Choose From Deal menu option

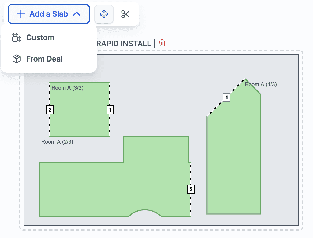(x=44, y=59)
